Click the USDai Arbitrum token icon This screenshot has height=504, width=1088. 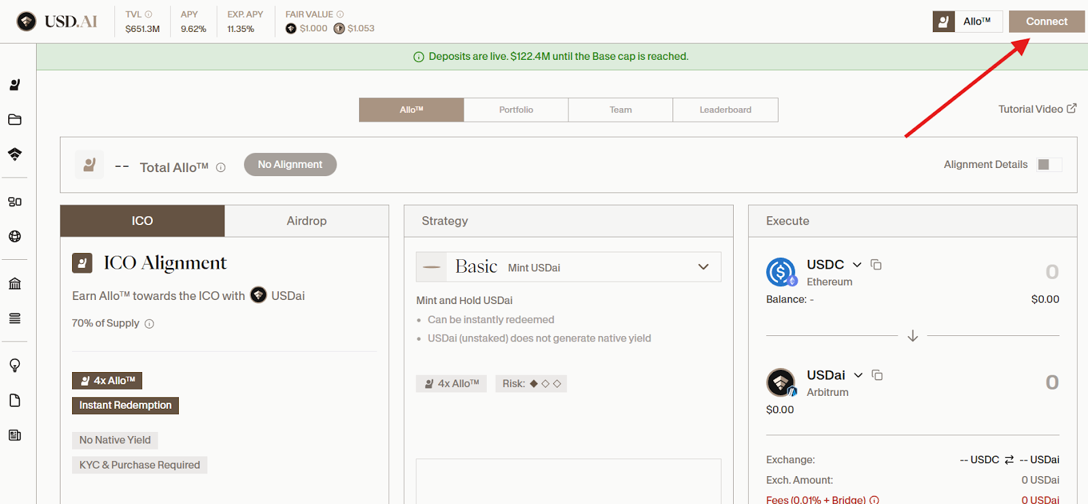781,382
